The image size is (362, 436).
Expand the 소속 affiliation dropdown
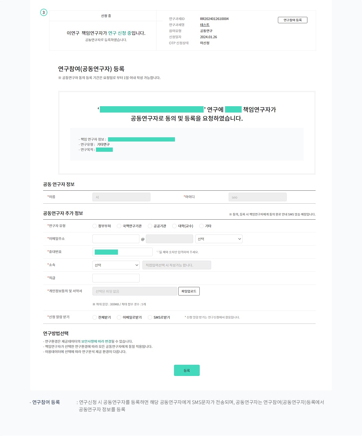(x=116, y=265)
